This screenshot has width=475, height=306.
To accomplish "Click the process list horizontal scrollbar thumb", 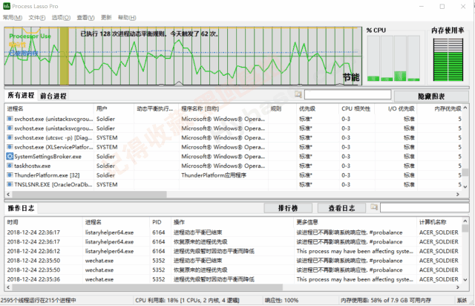I will pyautogui.click(x=89, y=194).
